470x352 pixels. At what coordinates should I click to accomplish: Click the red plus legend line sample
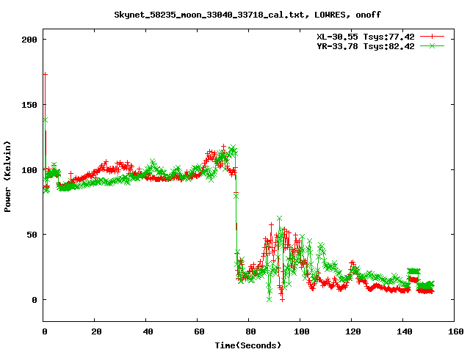432,37
